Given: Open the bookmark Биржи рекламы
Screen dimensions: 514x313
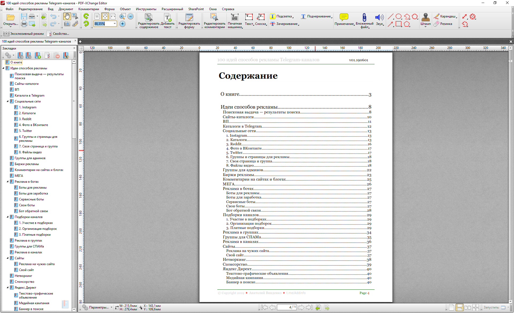Looking at the screenshot, I should 27,164.
